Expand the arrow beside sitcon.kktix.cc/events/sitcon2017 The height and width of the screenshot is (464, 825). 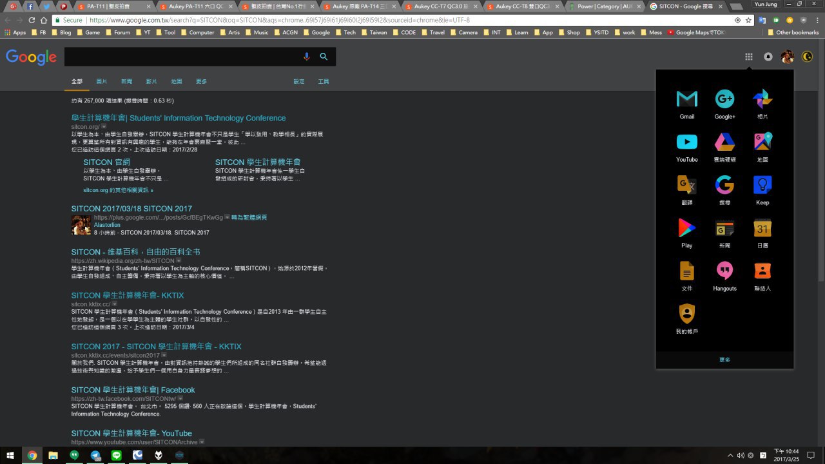164,355
